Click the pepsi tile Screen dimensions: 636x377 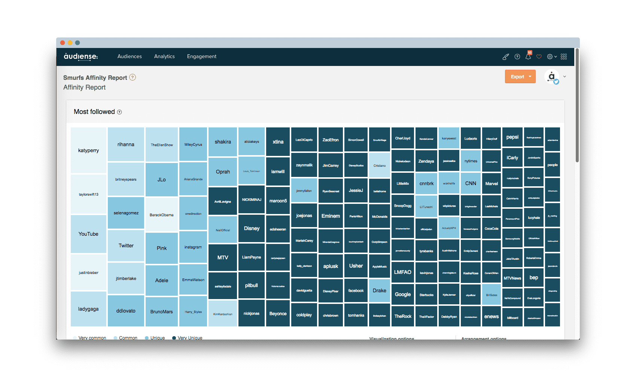coord(512,137)
